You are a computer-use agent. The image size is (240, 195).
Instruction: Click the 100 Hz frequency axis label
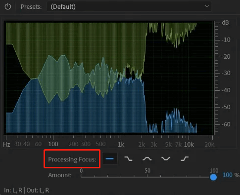[x=53, y=144]
